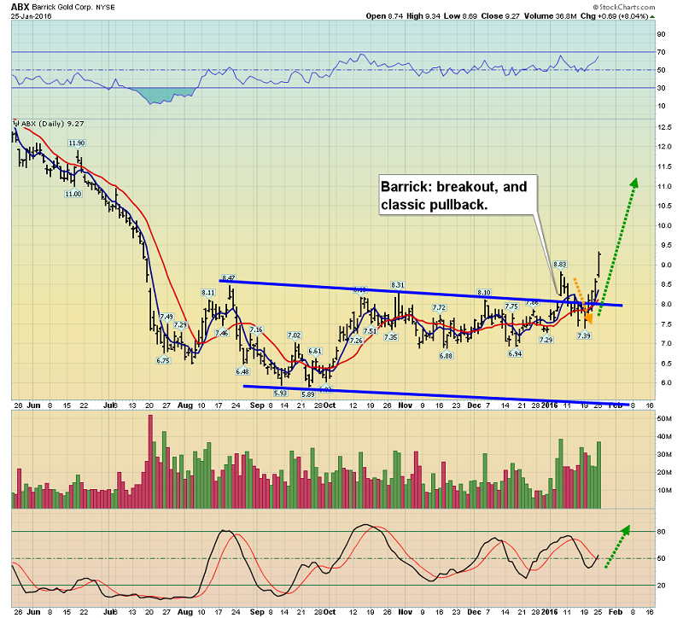Screen dimensions: 683x618
Task: Click 12.5 on the price axis
Action: tap(665, 127)
